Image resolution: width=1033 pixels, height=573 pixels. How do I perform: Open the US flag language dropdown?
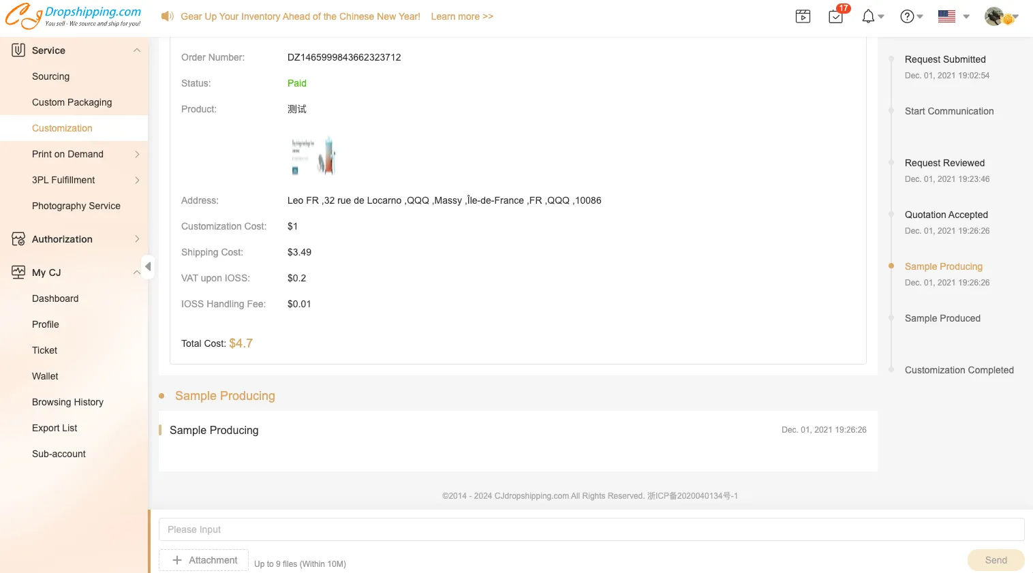pos(953,16)
